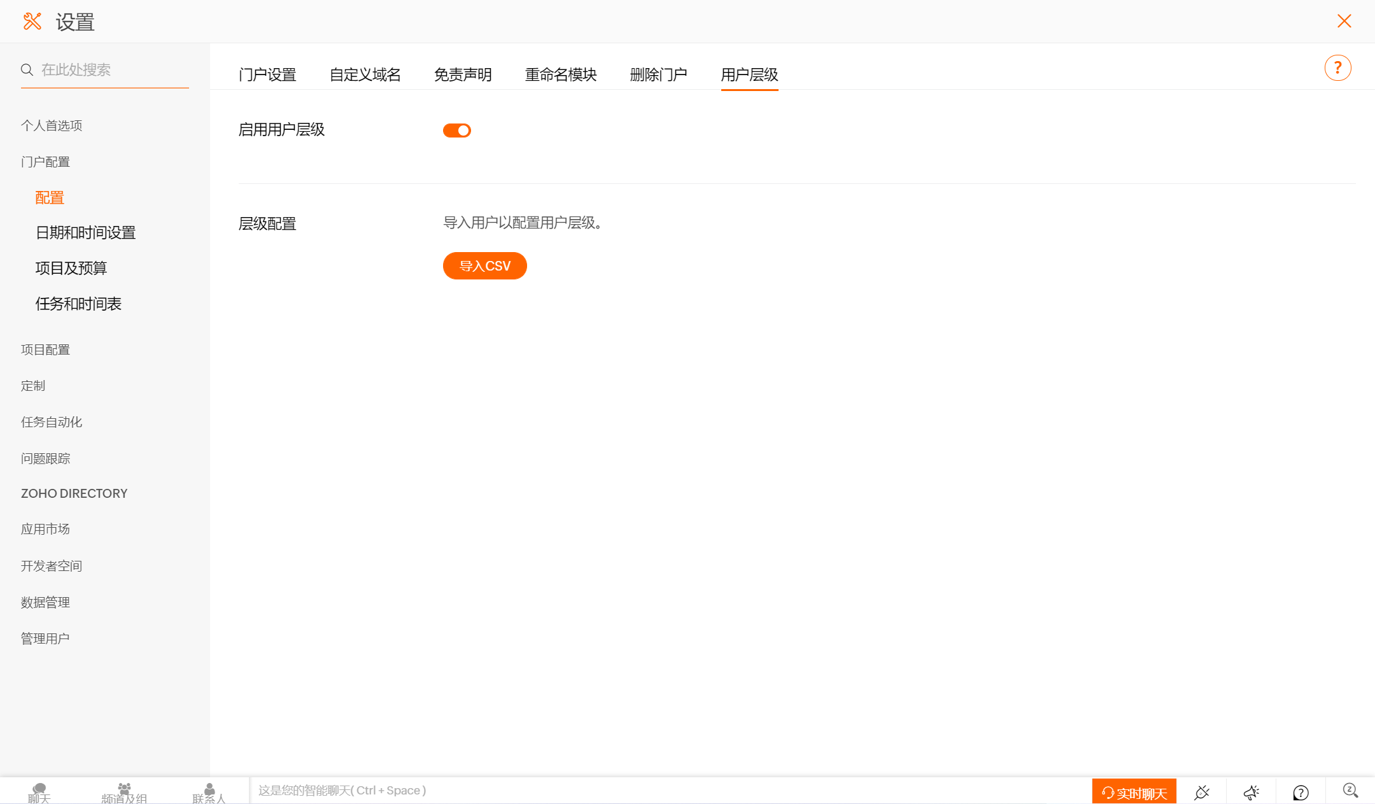Open the 聊天 chat icon
Image resolution: width=1375 pixels, height=804 pixels.
coord(39,792)
